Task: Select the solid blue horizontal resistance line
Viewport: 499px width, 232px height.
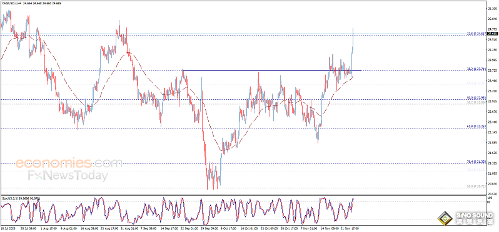Action: coord(271,70)
